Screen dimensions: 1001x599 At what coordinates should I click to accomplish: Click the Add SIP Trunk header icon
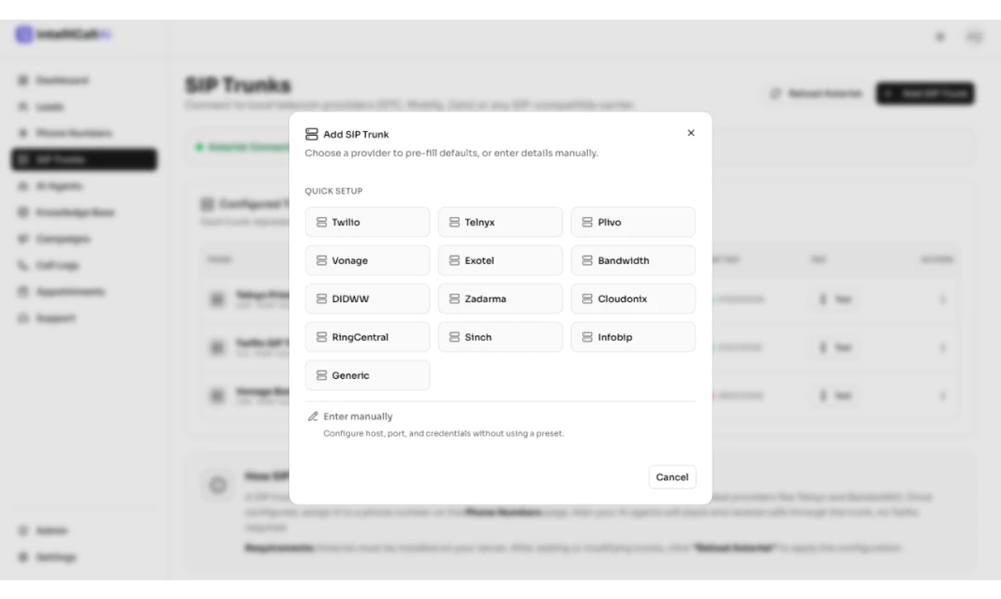point(312,134)
